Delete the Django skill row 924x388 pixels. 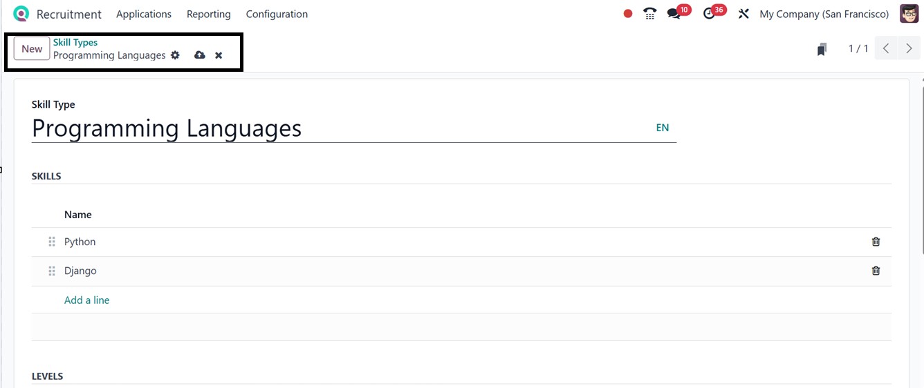pyautogui.click(x=876, y=271)
